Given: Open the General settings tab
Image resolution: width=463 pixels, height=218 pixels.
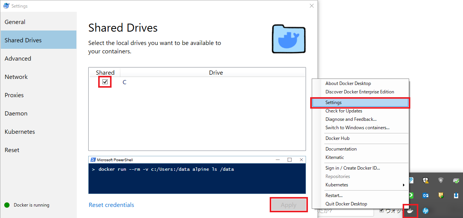Looking at the screenshot, I should point(38,22).
